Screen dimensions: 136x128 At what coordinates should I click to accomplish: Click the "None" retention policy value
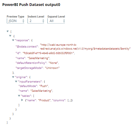pyautogui.click(x=53, y=63)
